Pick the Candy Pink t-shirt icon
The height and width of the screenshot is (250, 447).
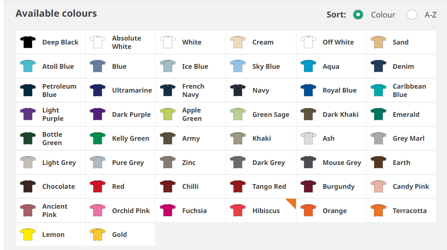point(378,186)
